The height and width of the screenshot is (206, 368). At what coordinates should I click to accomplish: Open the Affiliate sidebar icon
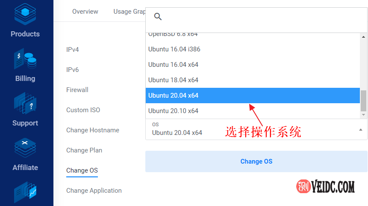[25, 148]
